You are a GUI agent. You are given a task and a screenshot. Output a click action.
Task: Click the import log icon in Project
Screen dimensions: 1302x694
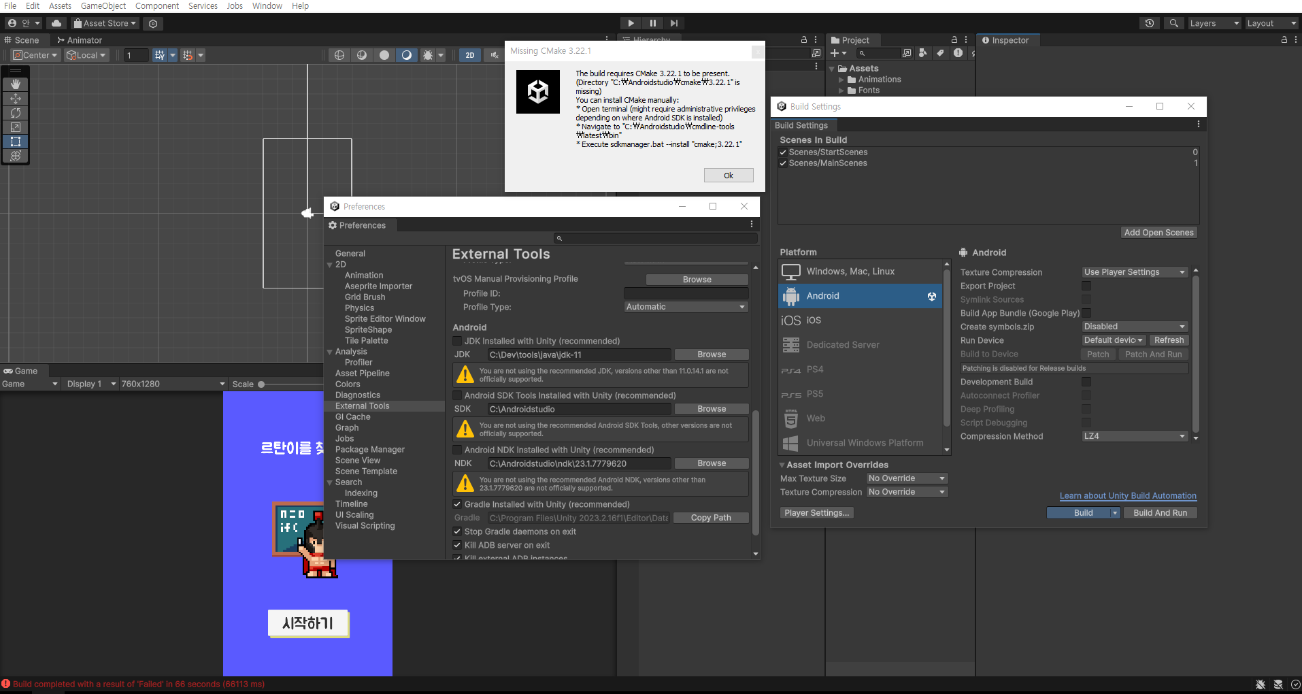(x=958, y=53)
